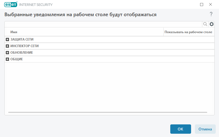Open help via the question mark icon
The height and width of the screenshot is (137, 219).
[x=211, y=14]
